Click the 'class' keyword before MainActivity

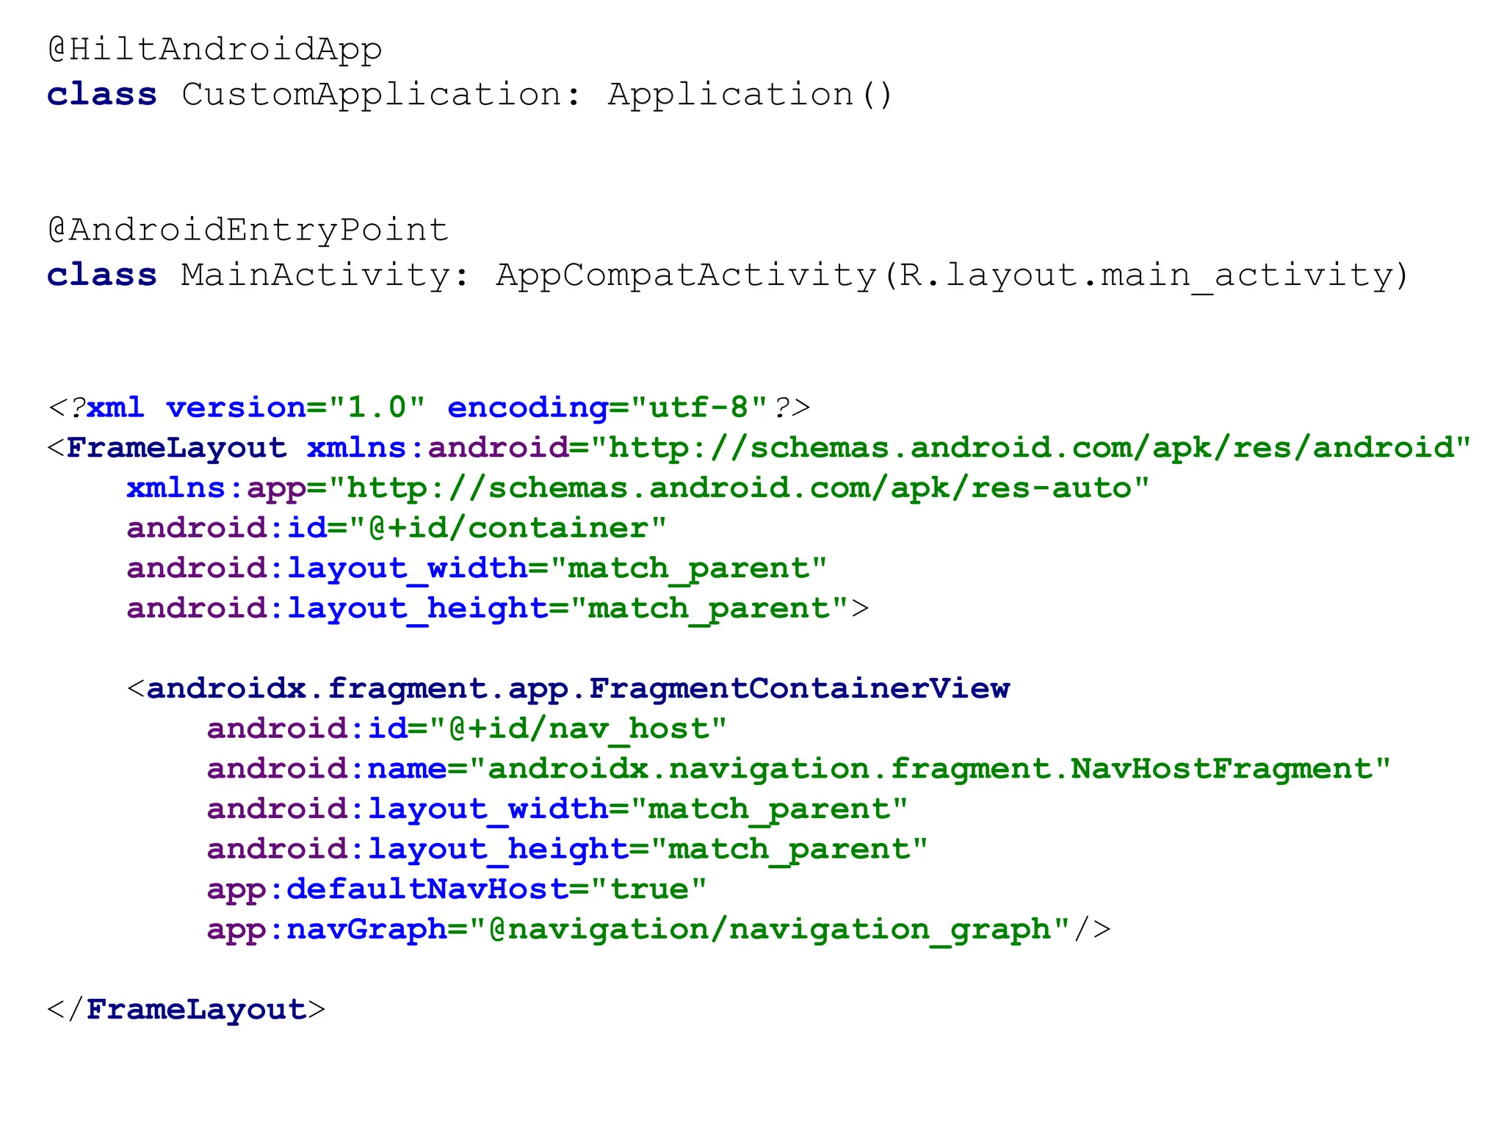point(102,275)
